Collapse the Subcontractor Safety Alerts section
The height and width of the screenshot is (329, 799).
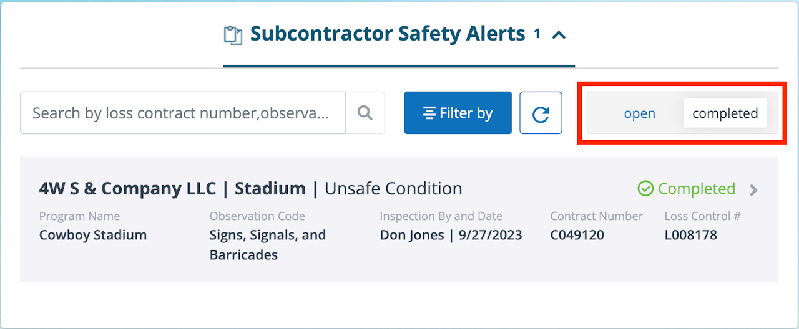(x=559, y=35)
